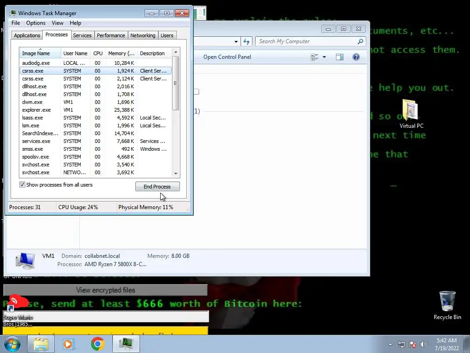Expand the address bar history dropdown
This screenshot has height=353, width=470.
coord(236,41)
